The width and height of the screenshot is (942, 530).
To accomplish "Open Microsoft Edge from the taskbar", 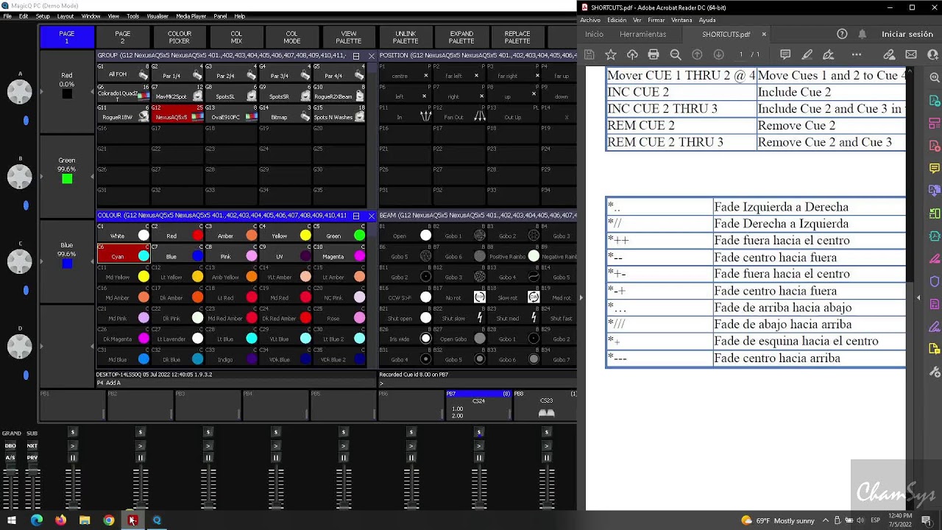I will coord(36,520).
